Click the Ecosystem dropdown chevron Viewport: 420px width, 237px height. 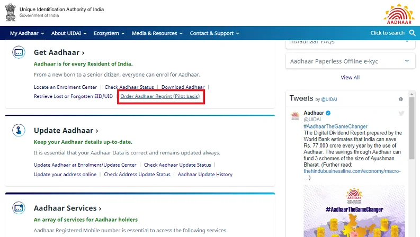click(123, 33)
